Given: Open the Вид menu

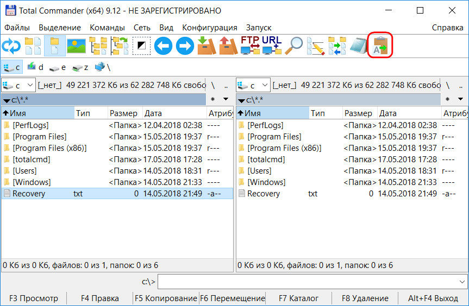Looking at the screenshot, I should [x=166, y=28].
